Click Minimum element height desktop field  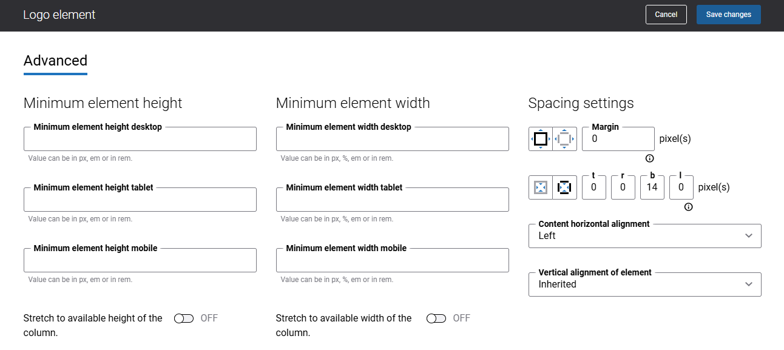(140, 140)
